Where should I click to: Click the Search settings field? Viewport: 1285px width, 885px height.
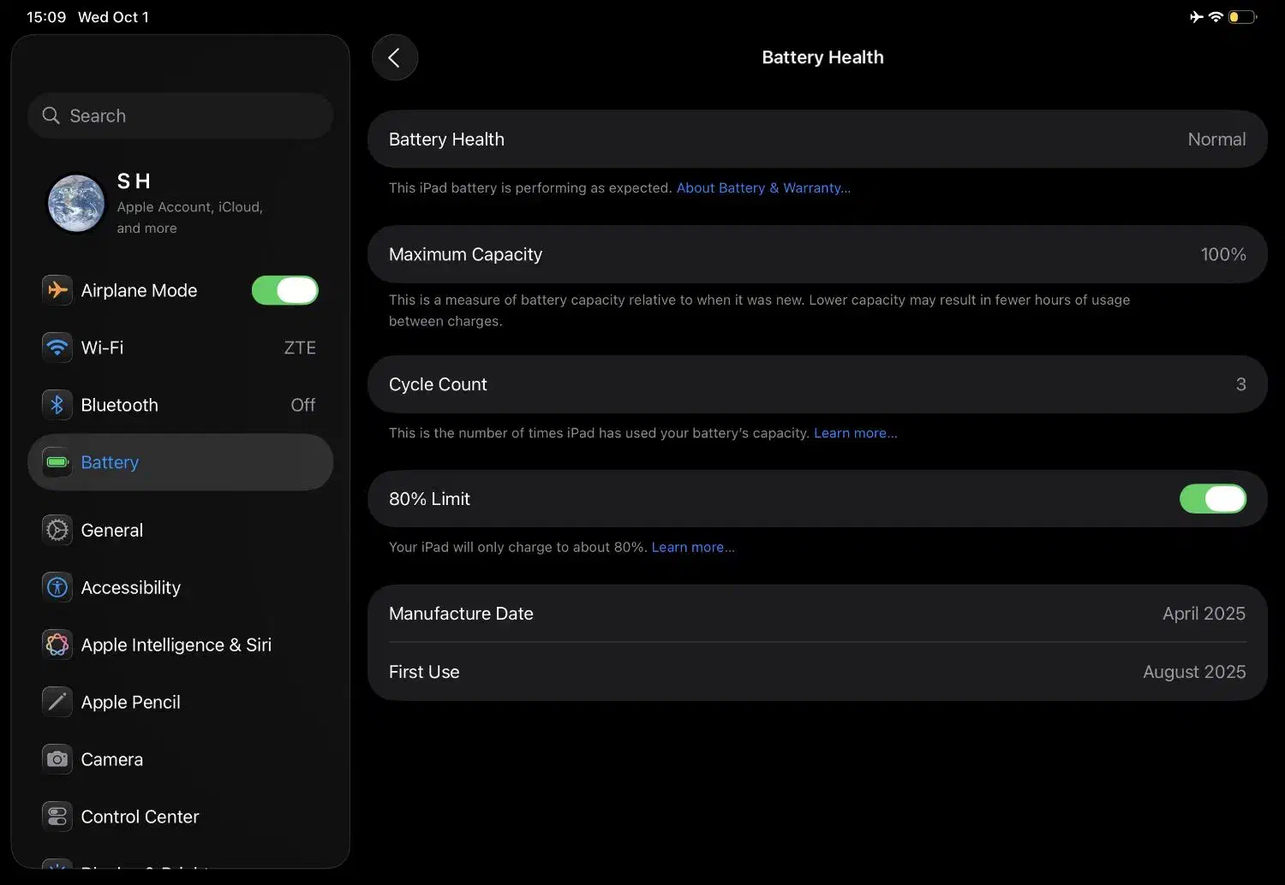coord(180,116)
